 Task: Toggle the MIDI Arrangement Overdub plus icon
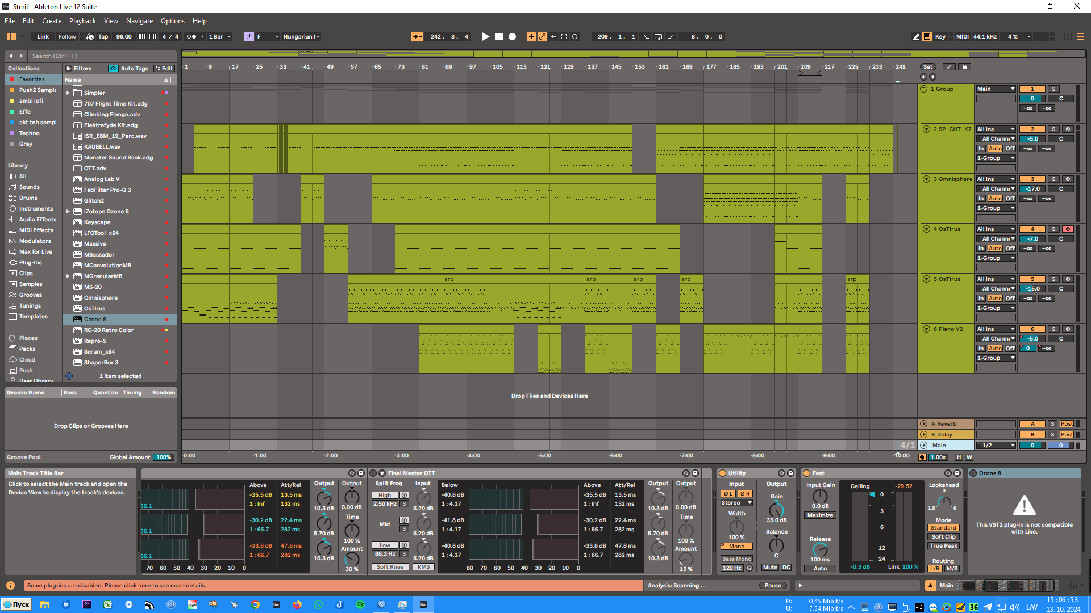pos(531,36)
